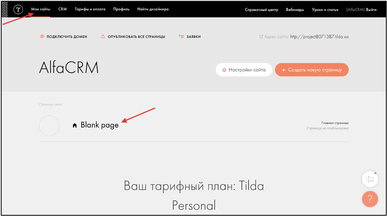Open the Заявки section
This screenshot has height=216, width=387.
(193, 37)
